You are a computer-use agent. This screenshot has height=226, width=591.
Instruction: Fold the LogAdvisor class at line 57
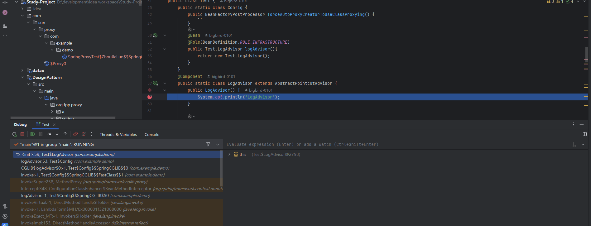[165, 83]
